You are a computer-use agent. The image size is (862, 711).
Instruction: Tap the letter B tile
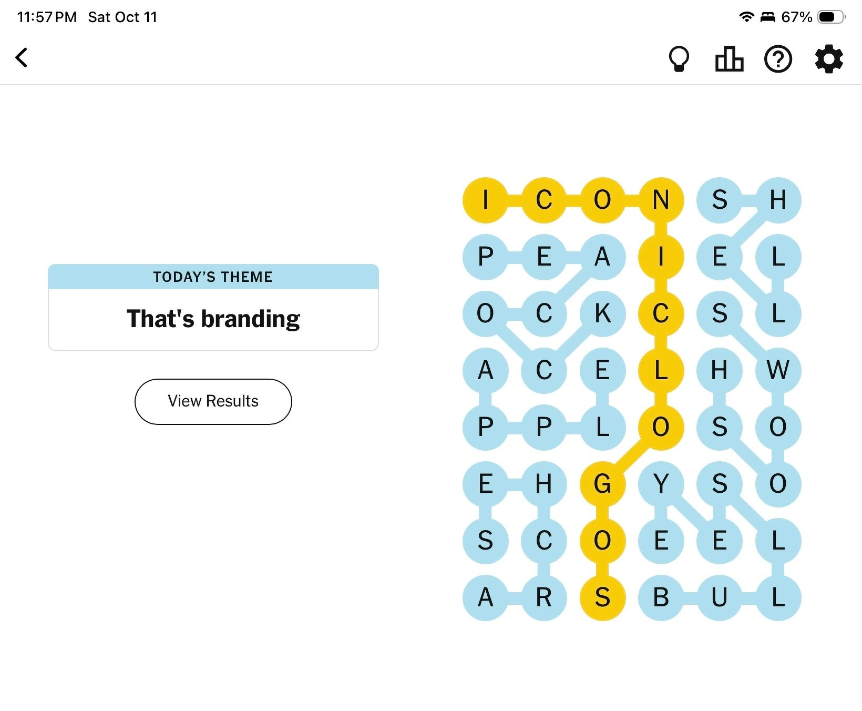[x=661, y=597]
